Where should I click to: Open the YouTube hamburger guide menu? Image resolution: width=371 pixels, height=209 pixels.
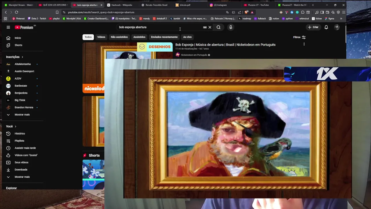(8, 27)
